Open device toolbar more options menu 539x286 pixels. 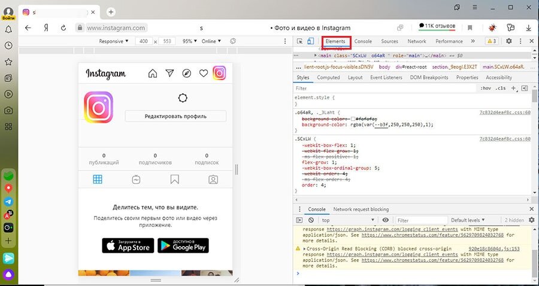pyautogui.click(x=285, y=41)
